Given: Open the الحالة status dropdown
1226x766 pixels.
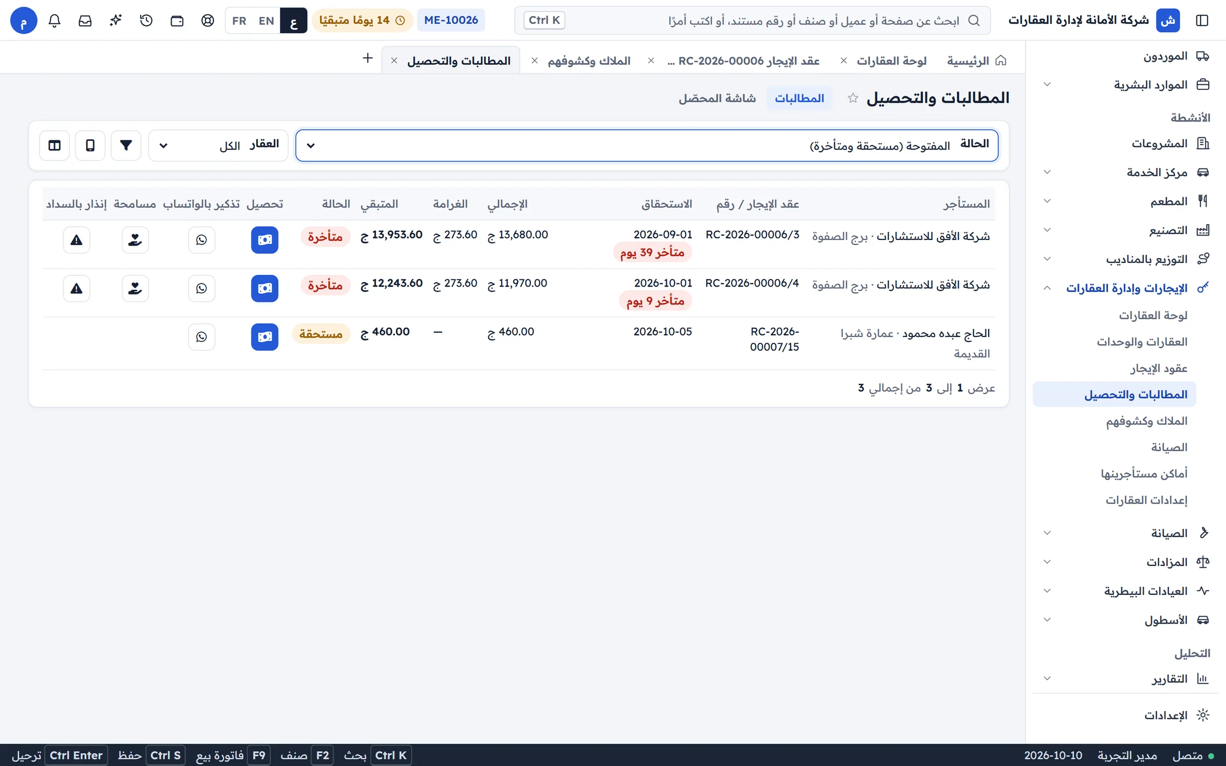Looking at the screenshot, I should click(647, 146).
